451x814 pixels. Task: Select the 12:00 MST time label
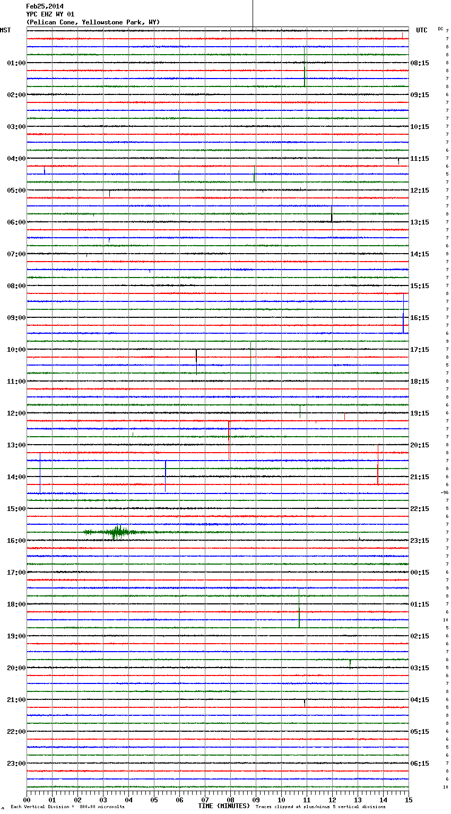coord(16,413)
